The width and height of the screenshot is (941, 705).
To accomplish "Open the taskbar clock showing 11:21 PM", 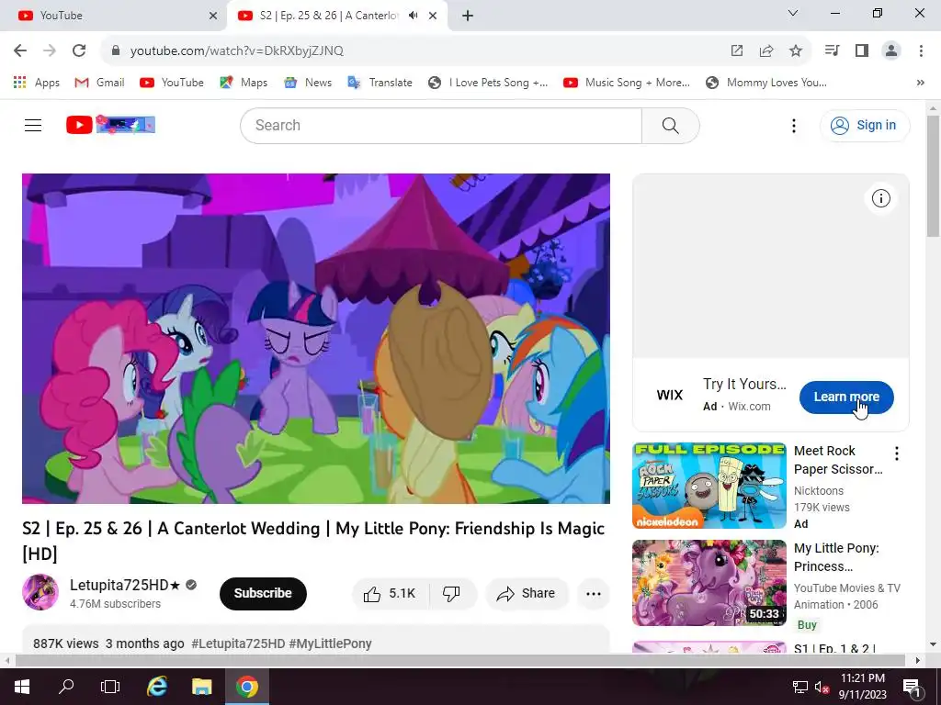I will coord(862,687).
